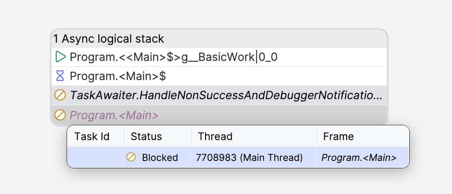Click blocked icon beside TaskAwaiter frame

pyautogui.click(x=60, y=95)
